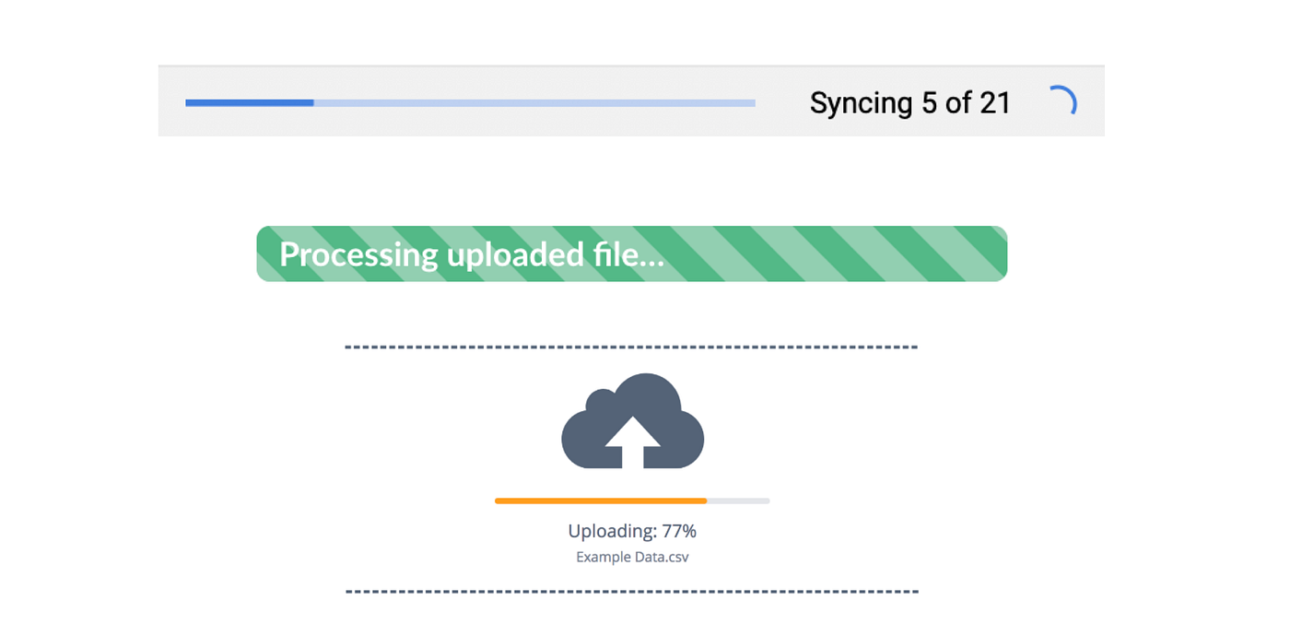Open Example Data.csv
Image resolution: width=1290 pixels, height=636 pixels.
coord(632,557)
